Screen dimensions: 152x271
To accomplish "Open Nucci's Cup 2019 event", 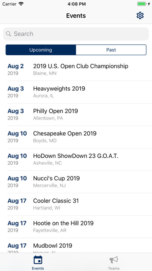I will click(x=76, y=182).
